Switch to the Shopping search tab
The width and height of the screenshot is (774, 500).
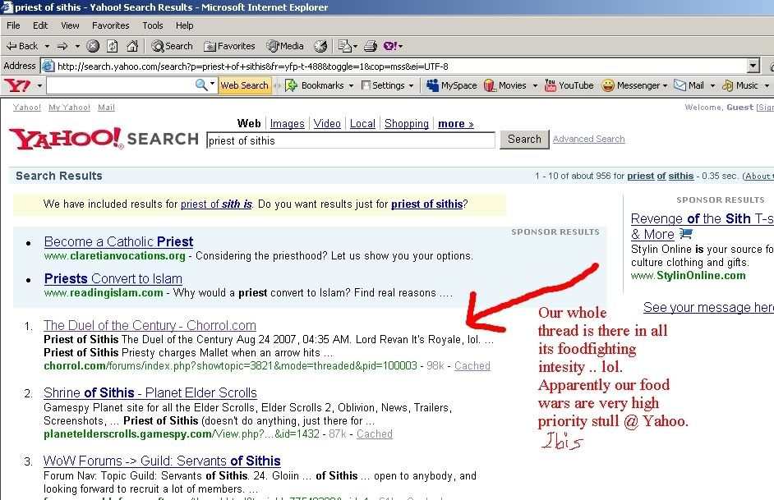click(x=406, y=124)
